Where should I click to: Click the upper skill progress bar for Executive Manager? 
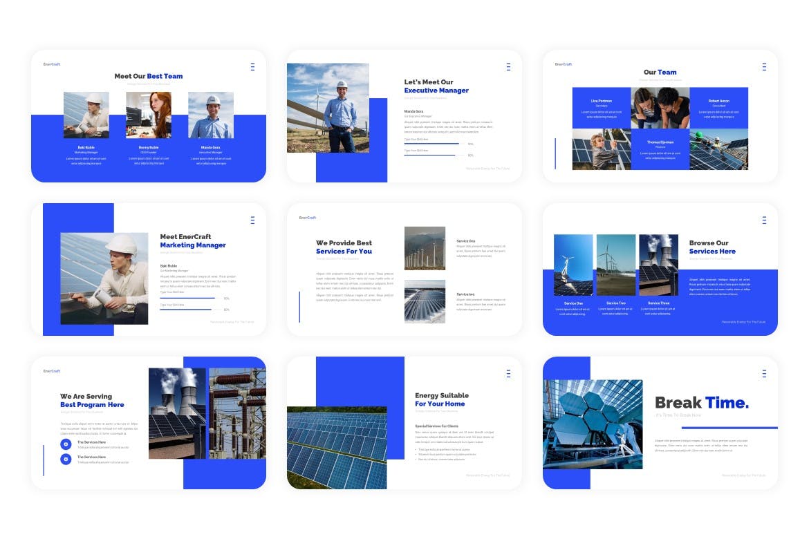click(x=431, y=144)
